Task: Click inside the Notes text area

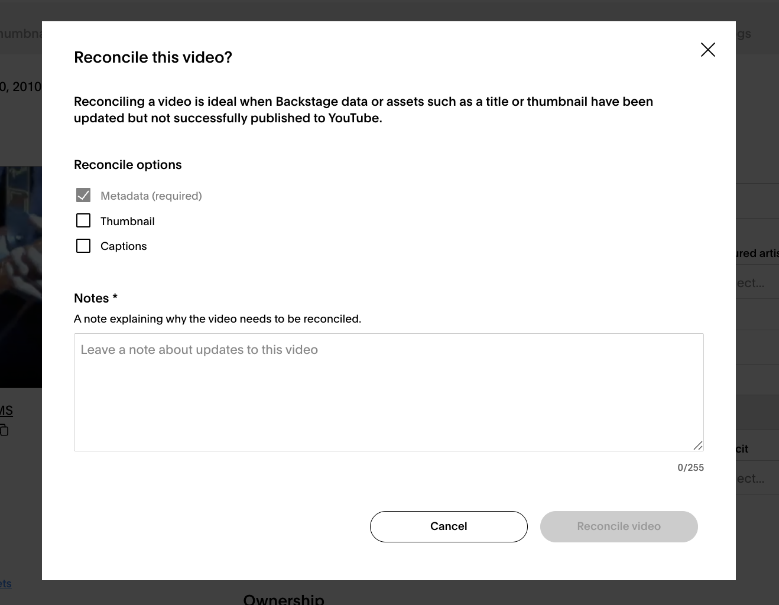Action: [388, 392]
